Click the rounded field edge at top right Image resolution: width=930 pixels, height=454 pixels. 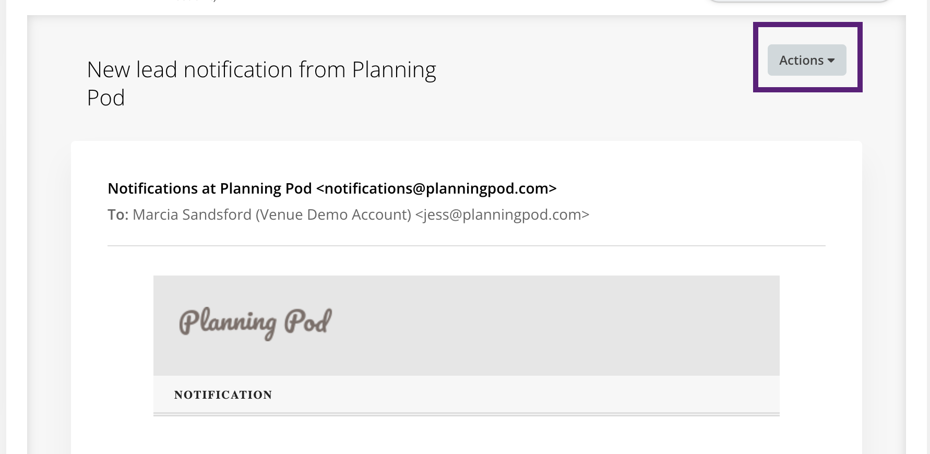click(800, 1)
